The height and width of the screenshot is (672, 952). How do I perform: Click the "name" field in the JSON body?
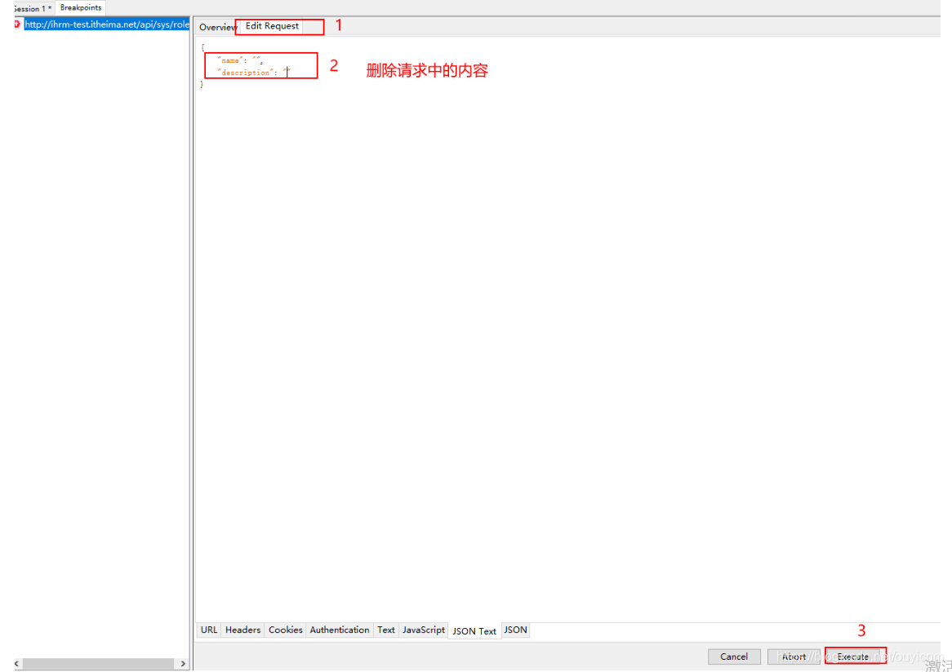[x=240, y=60]
